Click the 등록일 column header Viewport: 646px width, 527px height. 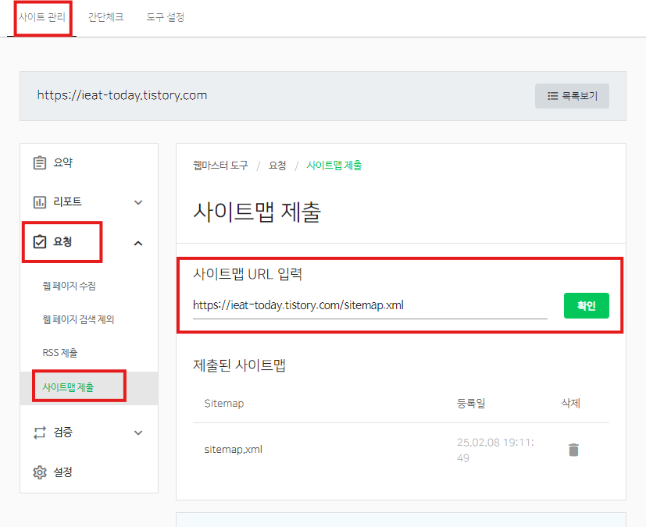pyautogui.click(x=471, y=403)
